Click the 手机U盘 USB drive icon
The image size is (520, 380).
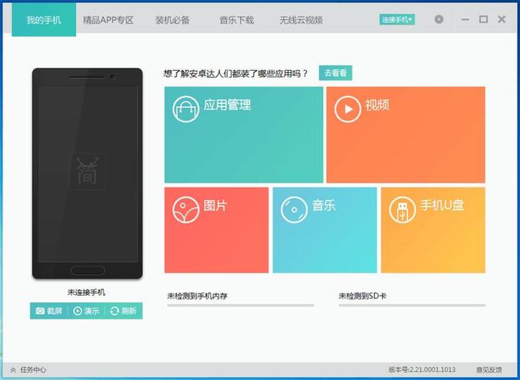click(x=402, y=210)
